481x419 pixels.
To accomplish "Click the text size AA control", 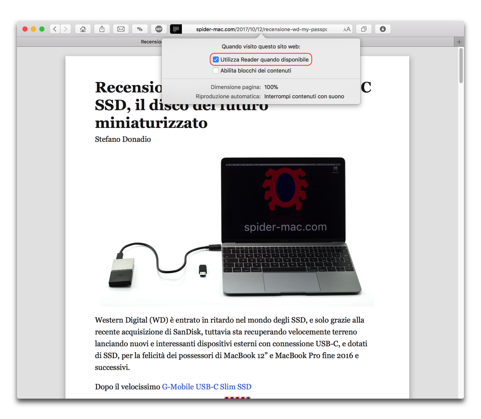I will coord(347,29).
